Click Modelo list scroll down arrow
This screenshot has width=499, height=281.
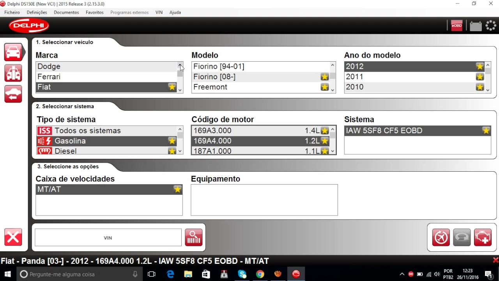tap(333, 90)
